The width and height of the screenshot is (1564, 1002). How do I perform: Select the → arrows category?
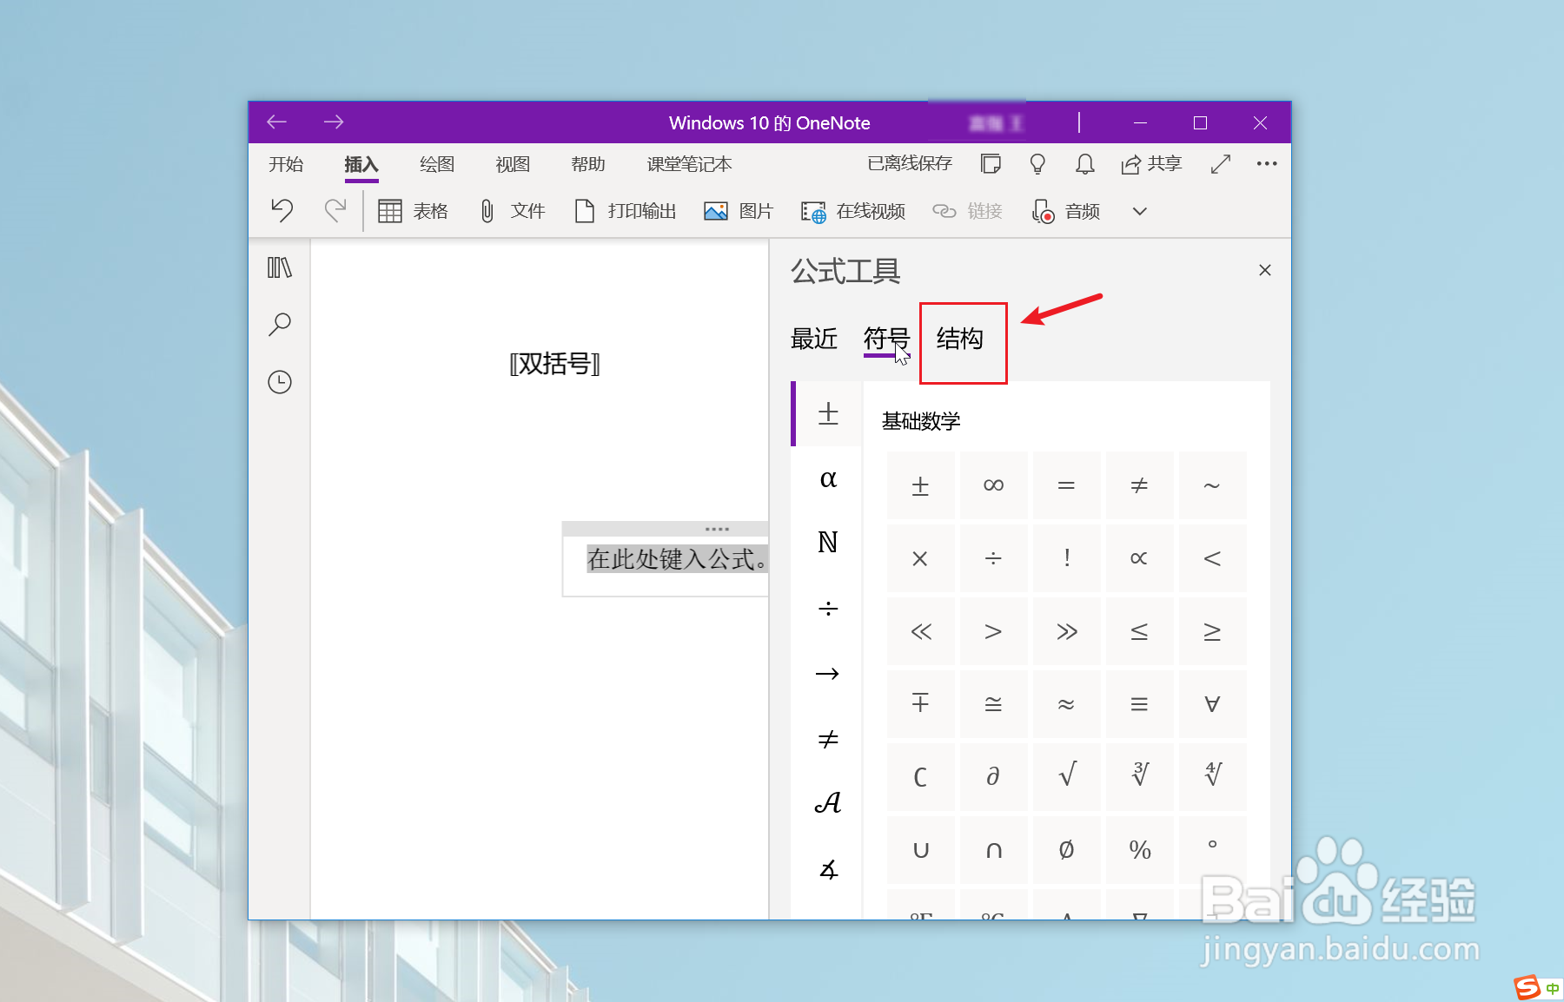(828, 673)
